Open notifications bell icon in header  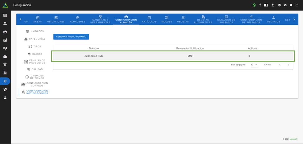pyautogui.click(x=291, y=5)
